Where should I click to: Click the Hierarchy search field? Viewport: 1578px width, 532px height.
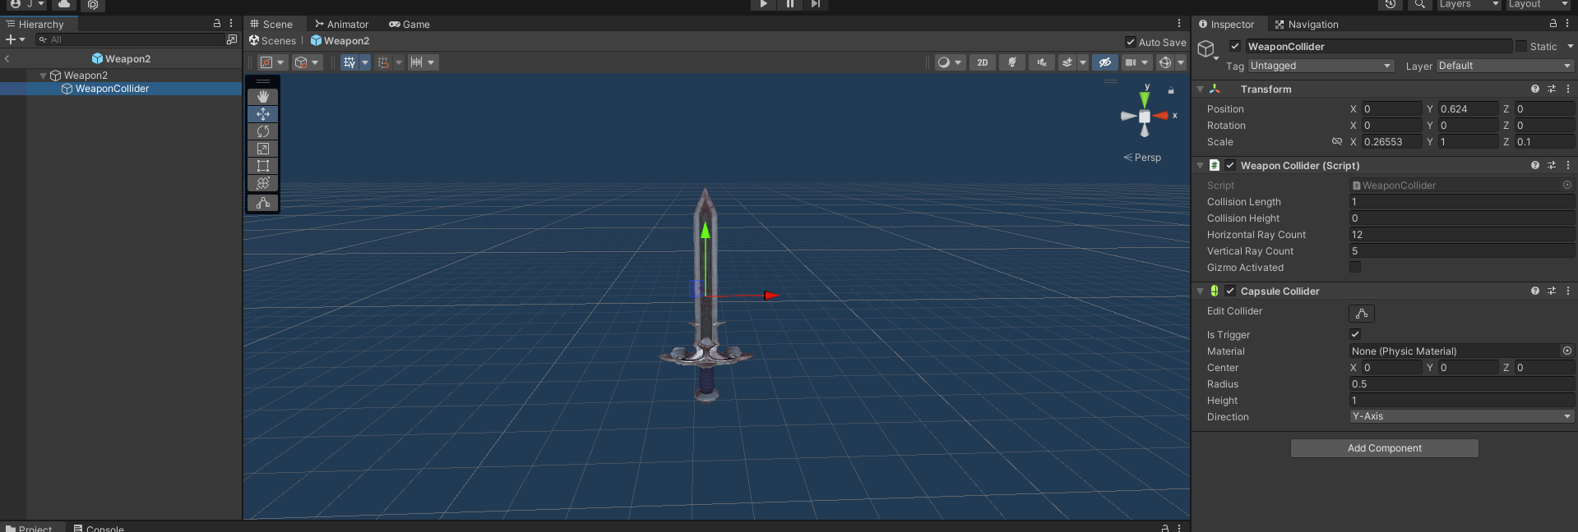[130, 39]
